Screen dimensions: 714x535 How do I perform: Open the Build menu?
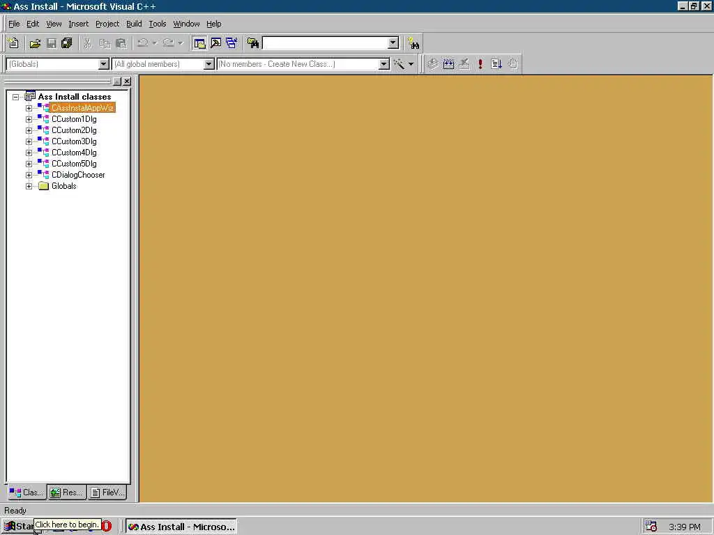(134, 24)
